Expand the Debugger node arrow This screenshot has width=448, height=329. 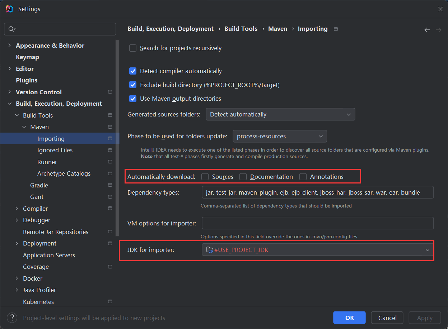[x=17, y=220]
